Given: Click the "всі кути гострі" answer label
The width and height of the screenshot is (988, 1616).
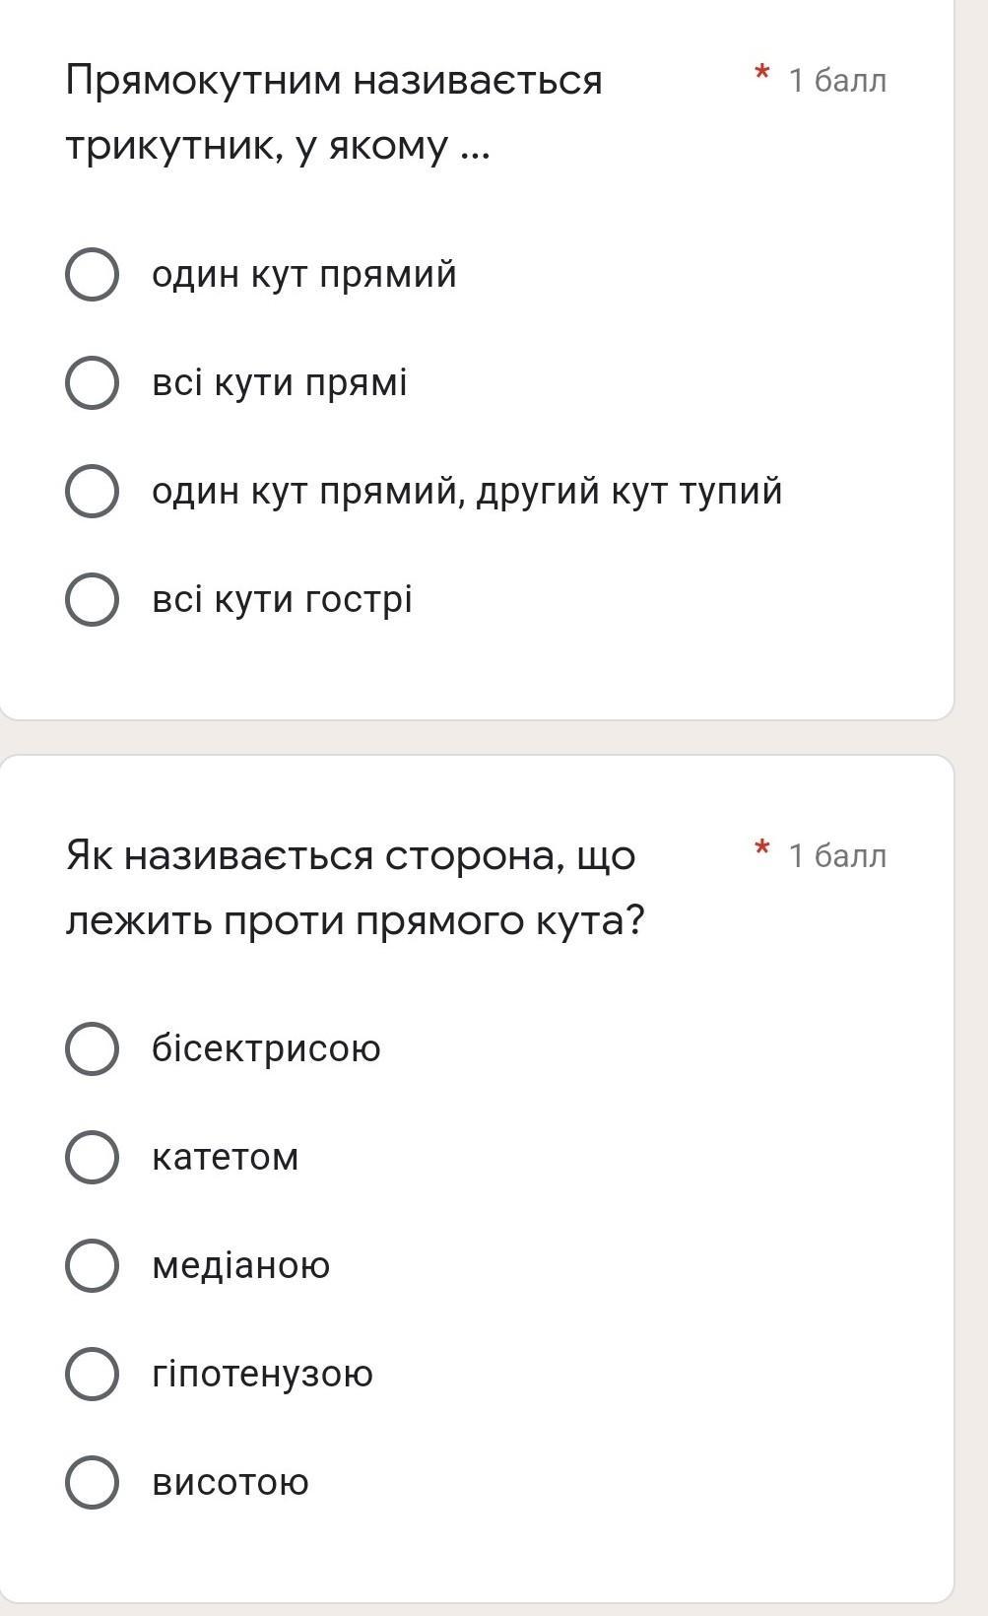Looking at the screenshot, I should click(282, 599).
